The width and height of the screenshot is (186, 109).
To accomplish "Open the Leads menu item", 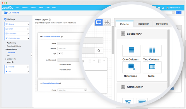I will tap(17, 8).
